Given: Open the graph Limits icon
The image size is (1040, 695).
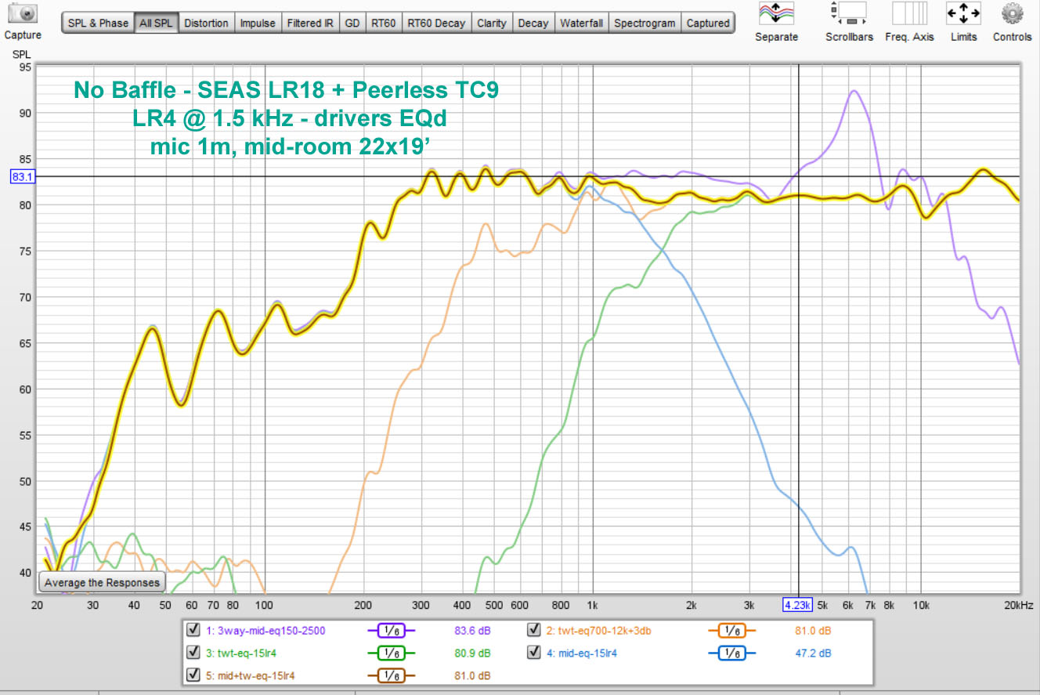Looking at the screenshot, I should (x=963, y=13).
